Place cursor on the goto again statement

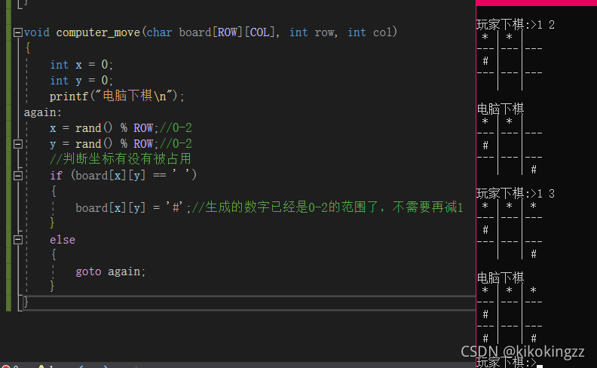[110, 271]
